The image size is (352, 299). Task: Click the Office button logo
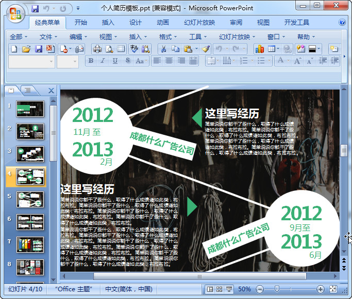[15, 13]
